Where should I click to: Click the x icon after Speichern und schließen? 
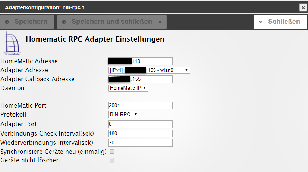160,22
